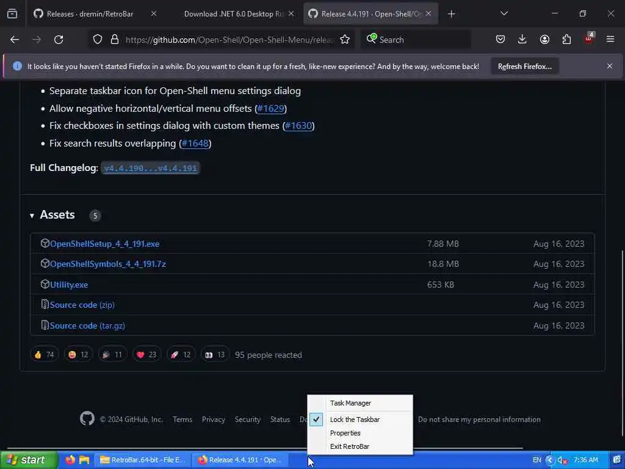Viewport: 625px width, 469px height.
Task: Open v4.4.190...v4.4.191 changelog link
Action: 150,169
